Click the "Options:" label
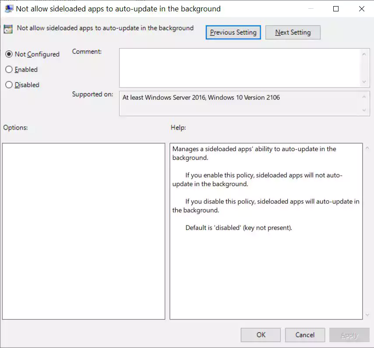 (x=15, y=127)
